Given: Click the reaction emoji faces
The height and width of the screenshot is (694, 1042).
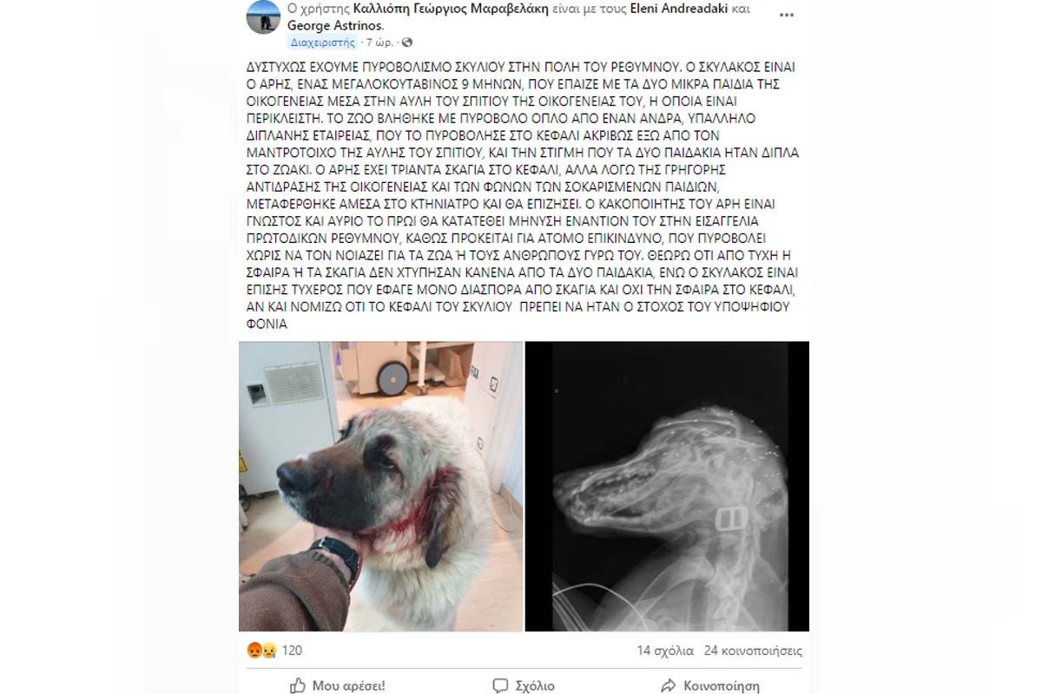Looking at the screenshot, I should [262, 650].
